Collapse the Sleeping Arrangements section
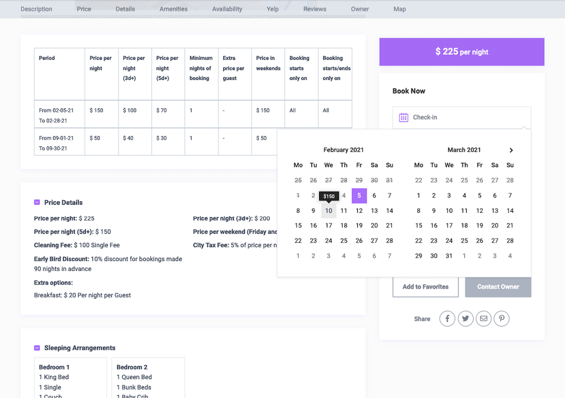Screen dimensions: 565x398 click(x=37, y=348)
